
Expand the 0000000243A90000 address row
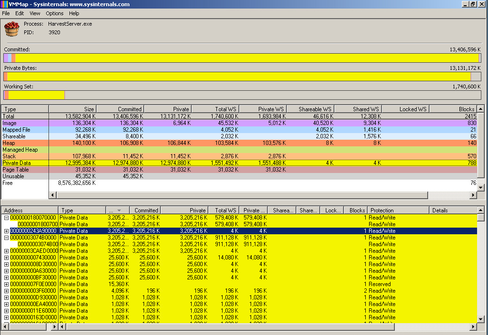point(6,231)
